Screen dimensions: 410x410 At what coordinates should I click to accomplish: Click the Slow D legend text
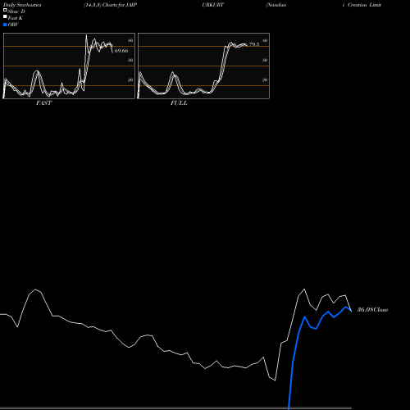[16, 11]
